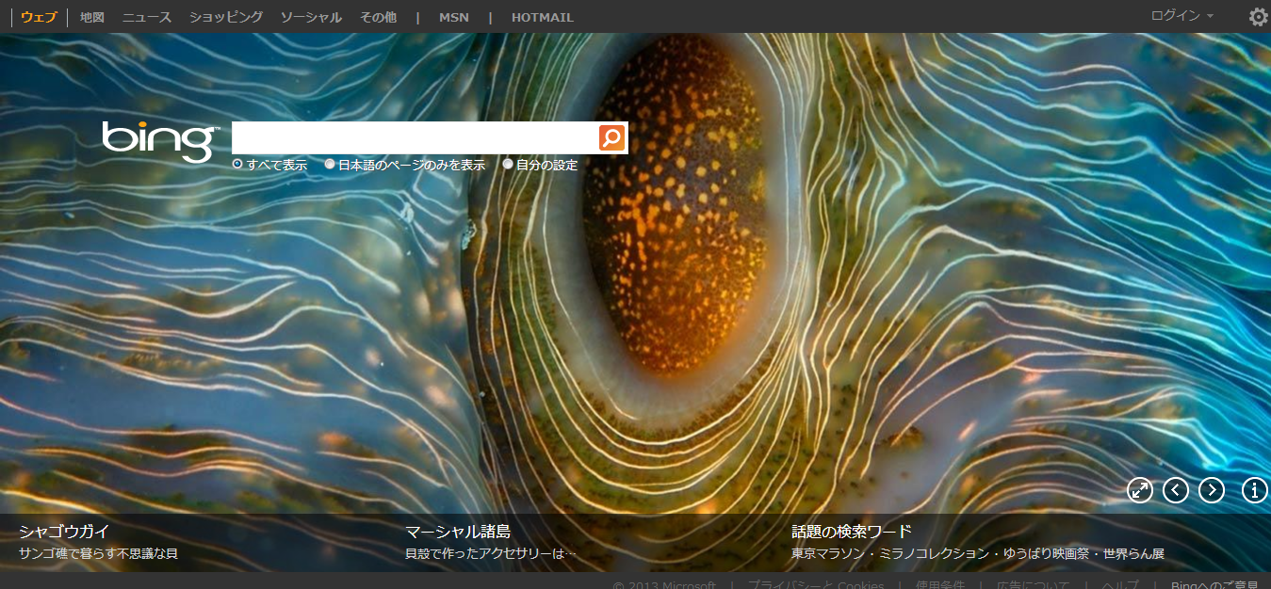Click inside the Bing search box
This screenshot has width=1271, height=589.
[x=415, y=138]
